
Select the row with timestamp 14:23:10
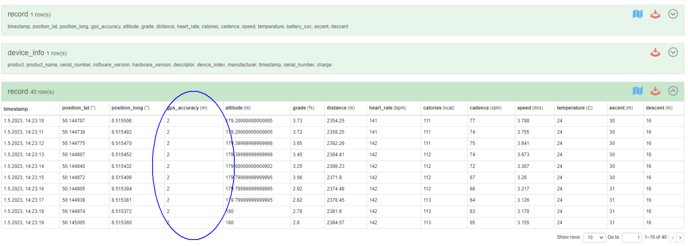coord(24,121)
